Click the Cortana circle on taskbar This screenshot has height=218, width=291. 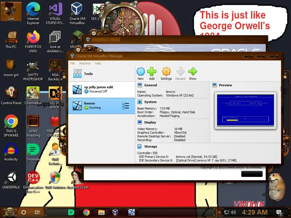[24, 212]
